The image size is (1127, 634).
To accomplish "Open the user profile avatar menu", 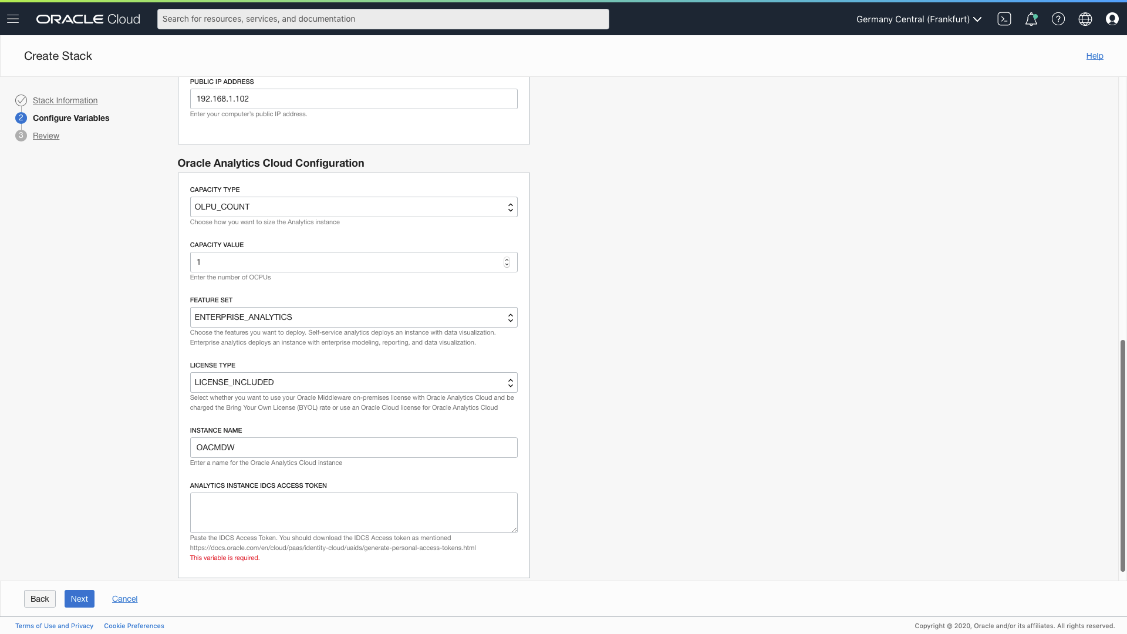I will pyautogui.click(x=1112, y=19).
